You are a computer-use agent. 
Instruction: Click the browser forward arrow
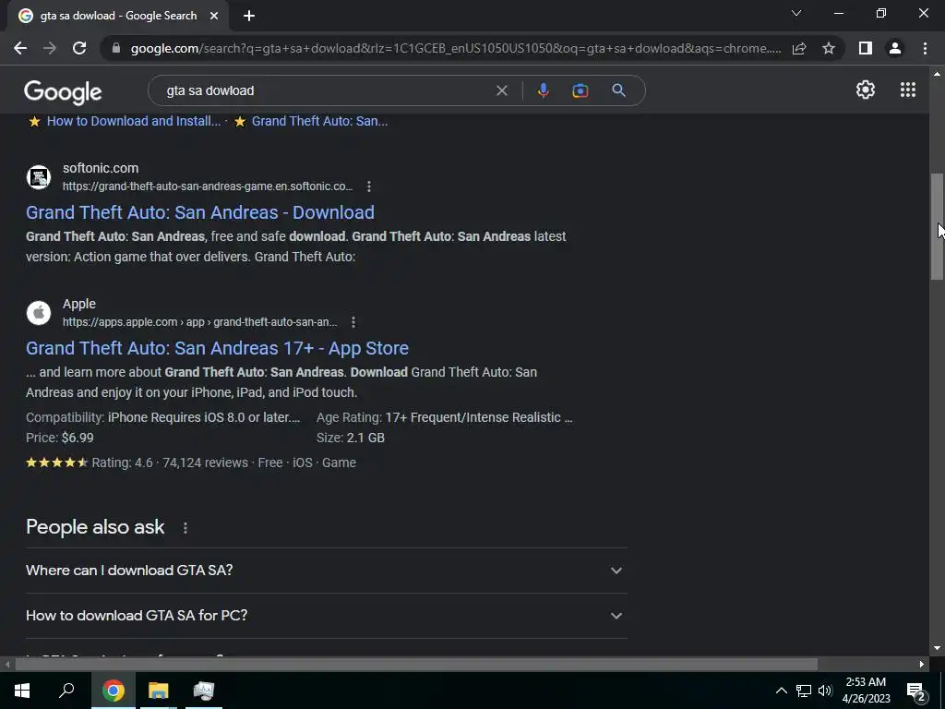50,48
